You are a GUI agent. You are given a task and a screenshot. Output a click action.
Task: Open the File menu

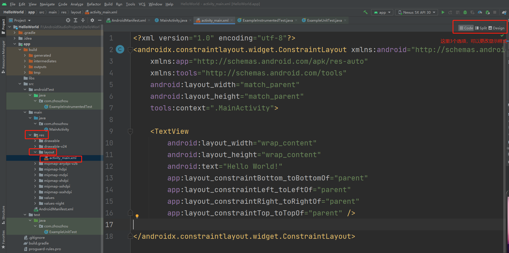tap(13, 4)
